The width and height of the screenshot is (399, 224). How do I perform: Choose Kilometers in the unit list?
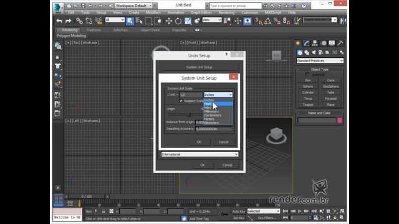tap(218, 123)
